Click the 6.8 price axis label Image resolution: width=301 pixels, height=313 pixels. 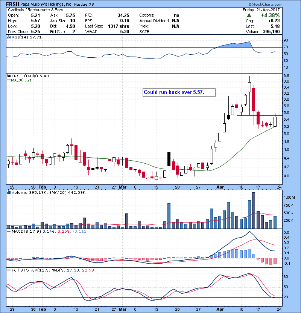pyautogui.click(x=286, y=76)
